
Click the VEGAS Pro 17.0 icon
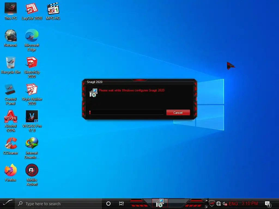click(x=32, y=121)
